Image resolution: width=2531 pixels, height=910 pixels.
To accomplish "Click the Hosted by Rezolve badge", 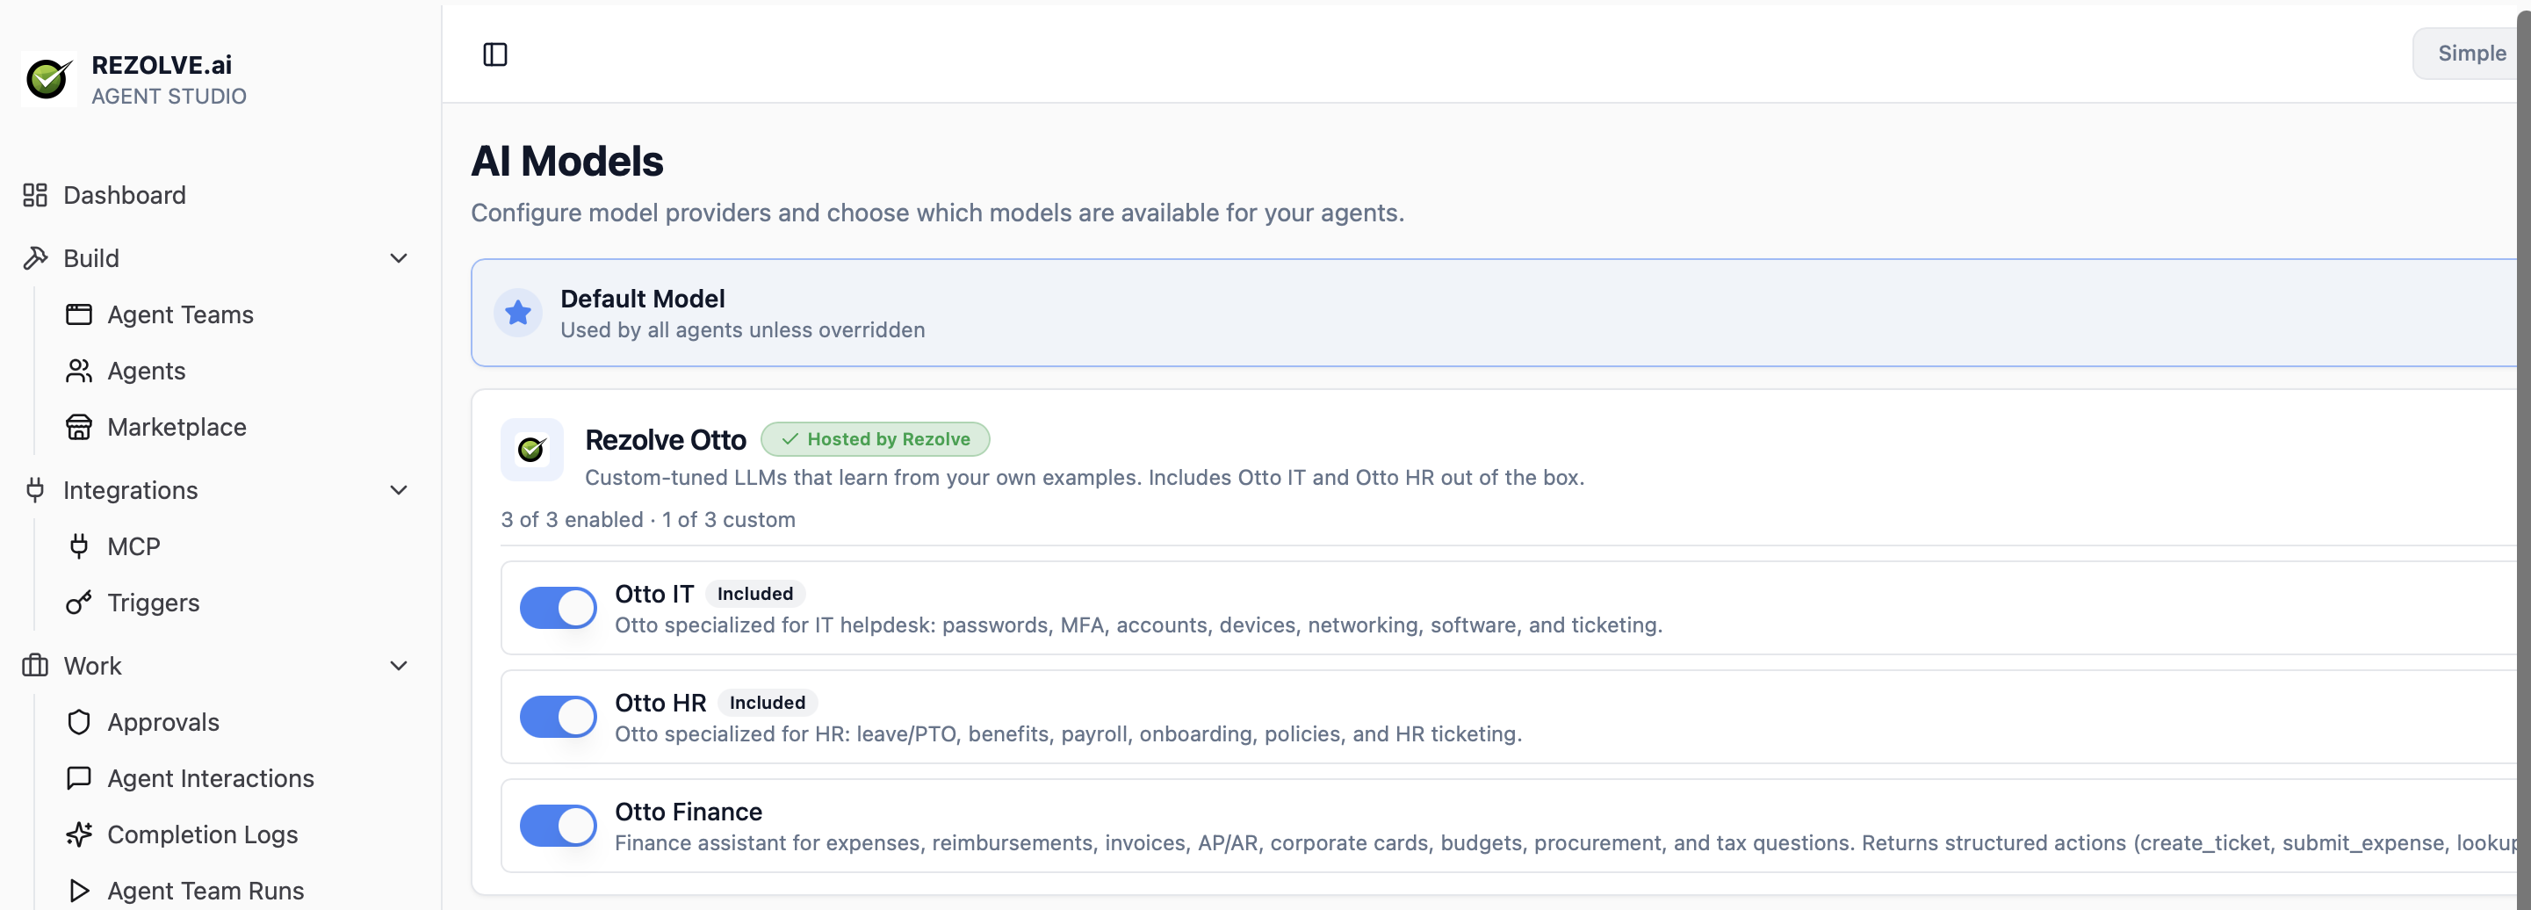I will pyautogui.click(x=876, y=438).
